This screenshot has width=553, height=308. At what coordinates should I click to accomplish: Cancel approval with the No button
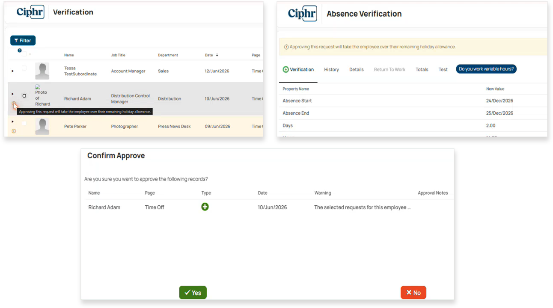pos(413,293)
